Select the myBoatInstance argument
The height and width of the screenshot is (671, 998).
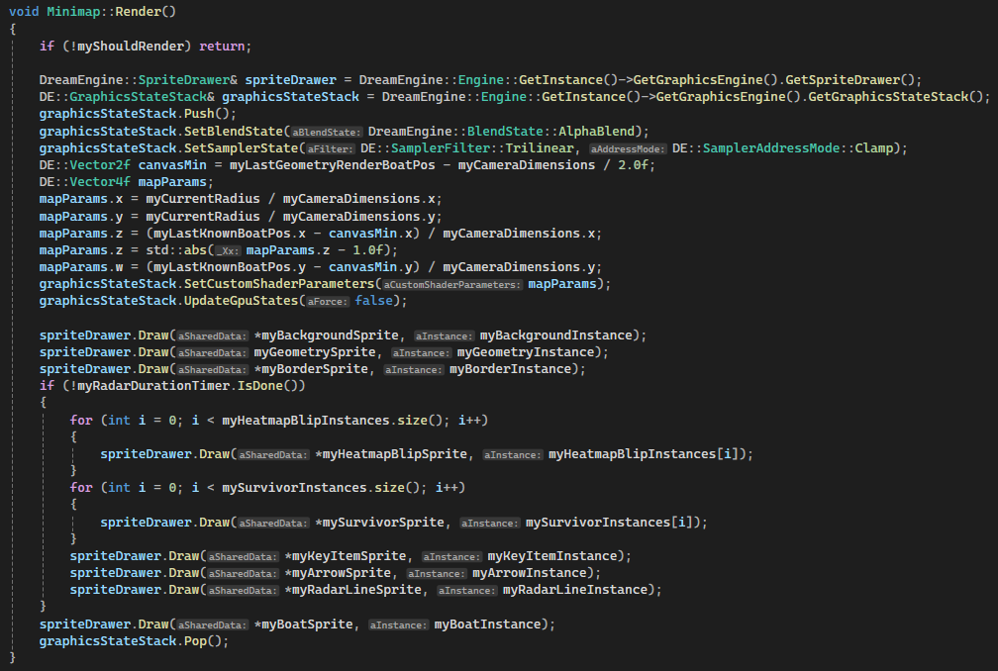(487, 624)
